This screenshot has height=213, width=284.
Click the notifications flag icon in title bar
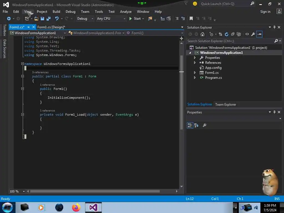186,3
